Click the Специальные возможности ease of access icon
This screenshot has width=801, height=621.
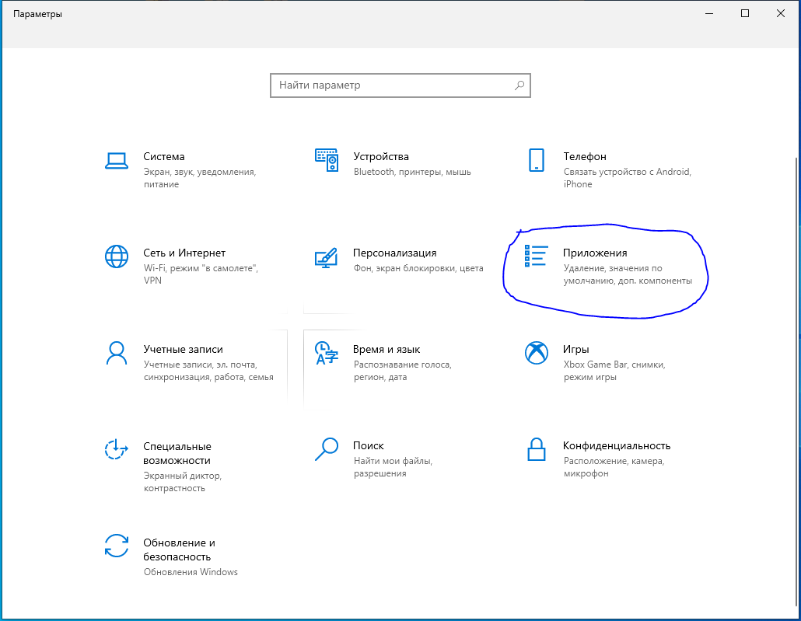[117, 449]
